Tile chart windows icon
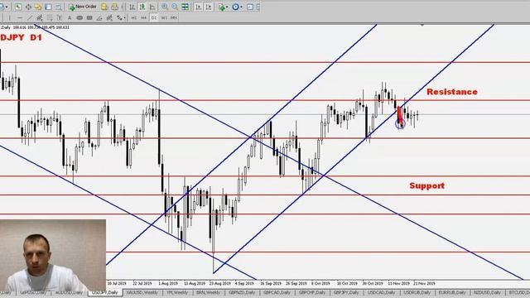530x298 pixels. tap(185, 7)
